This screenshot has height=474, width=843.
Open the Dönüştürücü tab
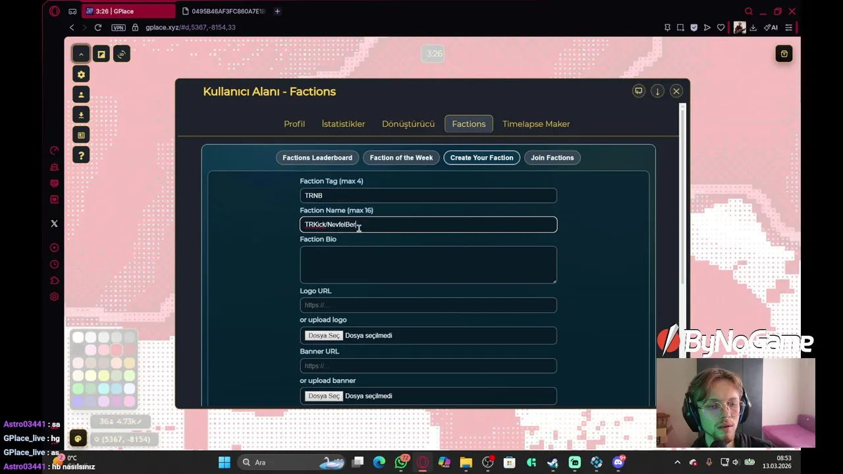pyautogui.click(x=408, y=124)
